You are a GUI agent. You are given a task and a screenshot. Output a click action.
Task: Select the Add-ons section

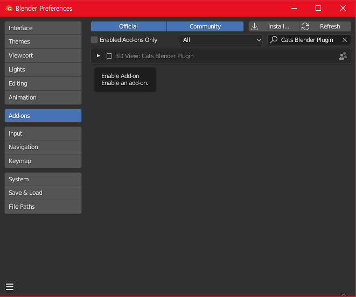[43, 116]
